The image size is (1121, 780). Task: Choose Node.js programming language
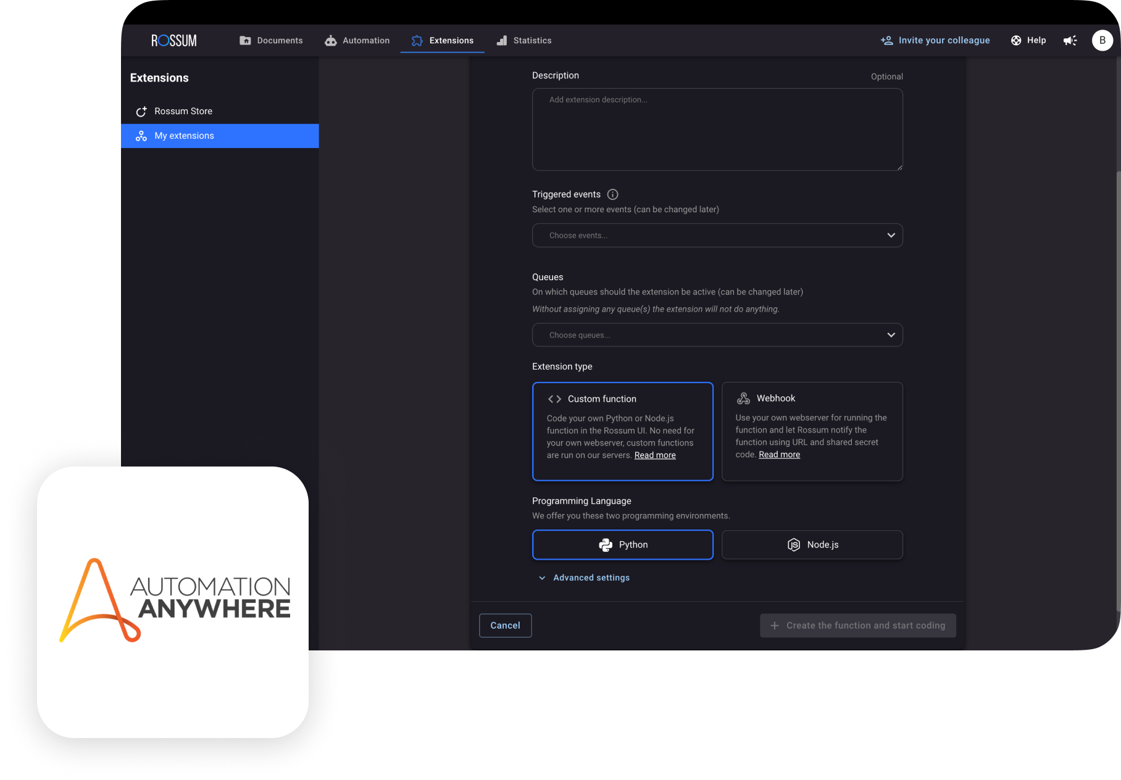point(812,545)
